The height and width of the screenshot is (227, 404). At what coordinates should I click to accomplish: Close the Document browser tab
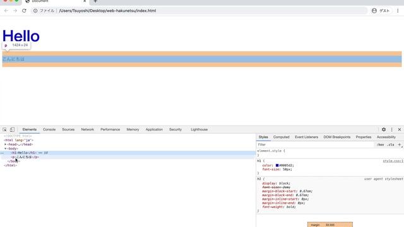[x=85, y=1]
